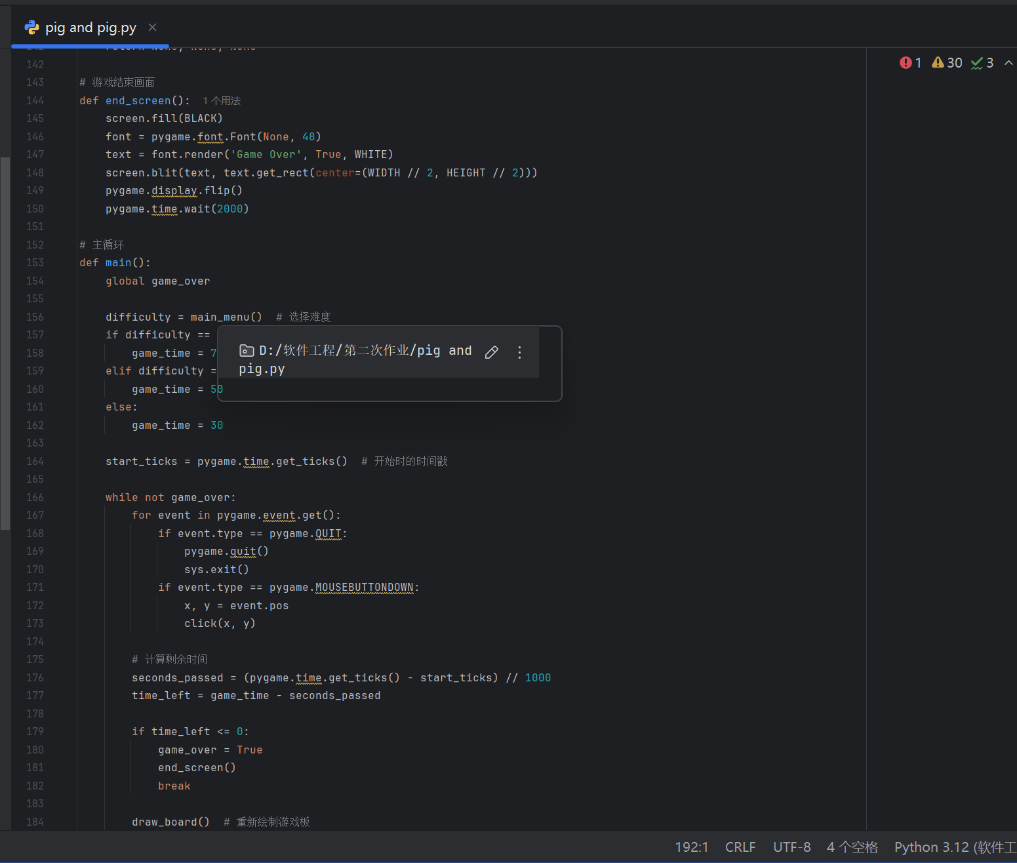
Task: Click on 'click(x, y)' call
Action: click(220, 624)
